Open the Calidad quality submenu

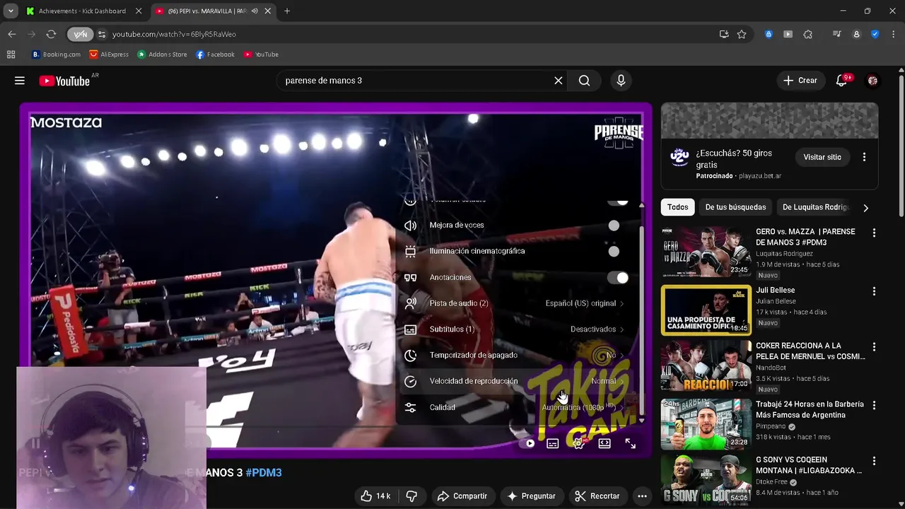point(515,407)
